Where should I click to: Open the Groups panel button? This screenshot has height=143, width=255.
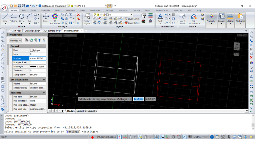(x=222, y=19)
